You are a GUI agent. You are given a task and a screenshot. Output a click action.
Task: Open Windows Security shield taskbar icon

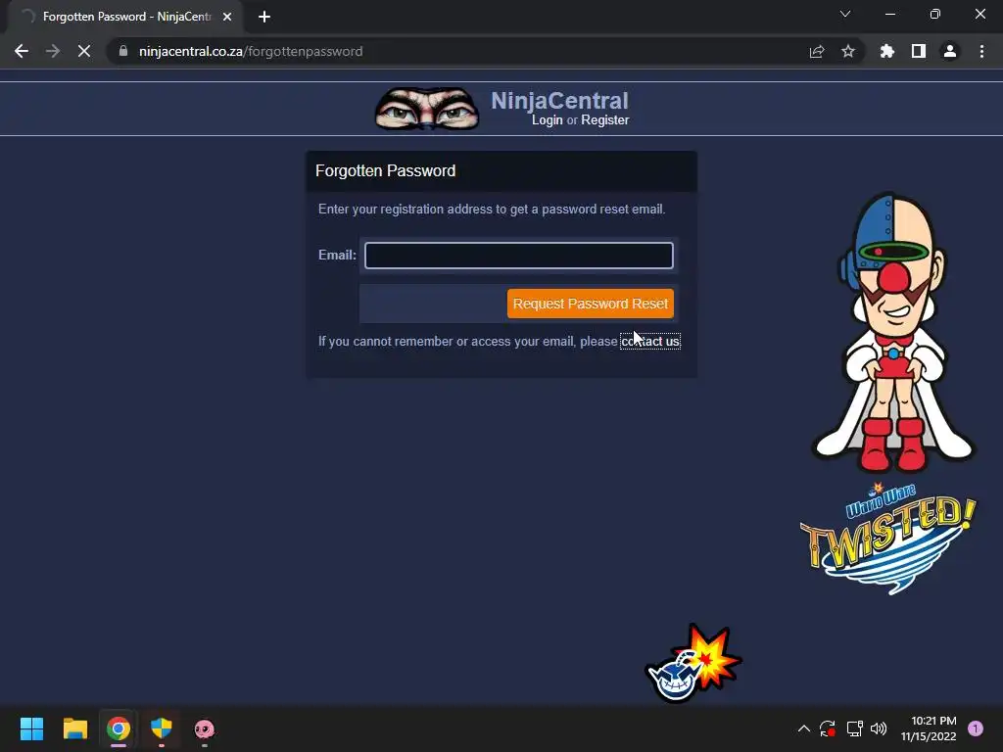[162, 728]
